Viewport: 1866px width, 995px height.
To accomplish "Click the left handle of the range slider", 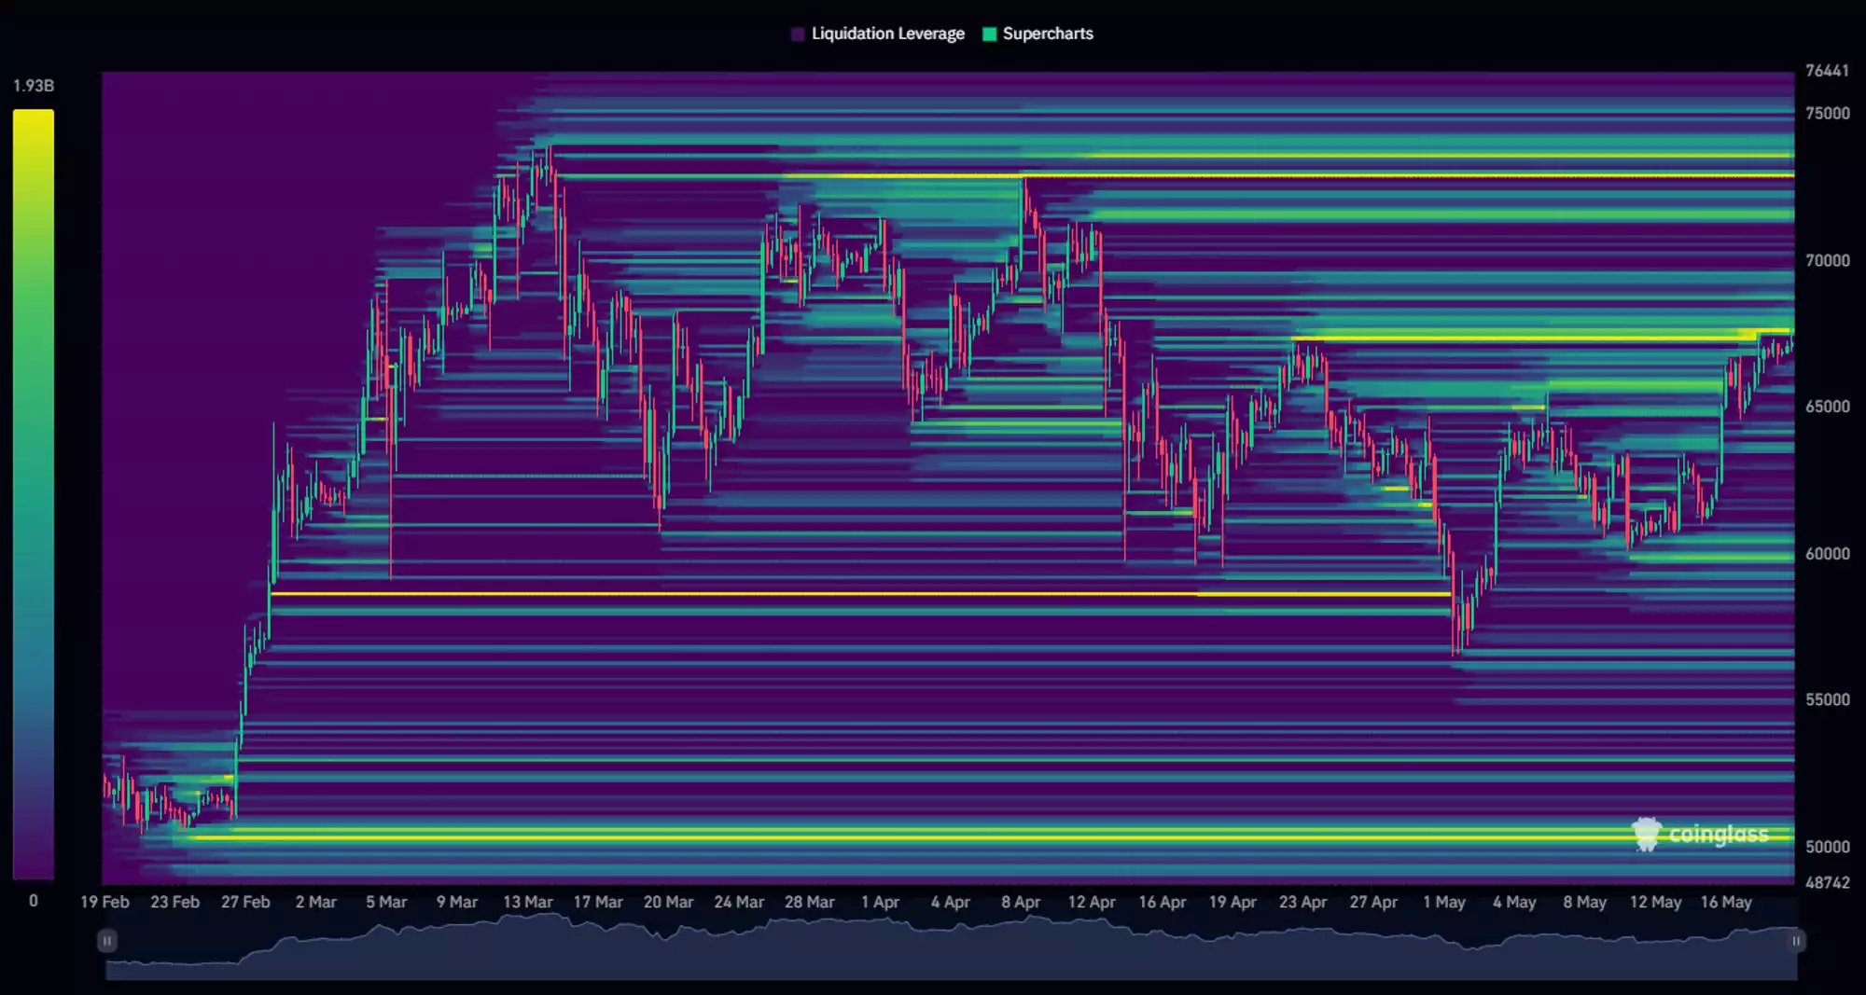I will (x=107, y=941).
